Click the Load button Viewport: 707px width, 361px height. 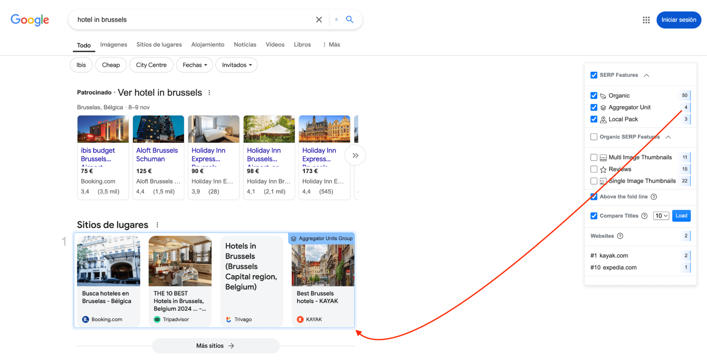[681, 216]
